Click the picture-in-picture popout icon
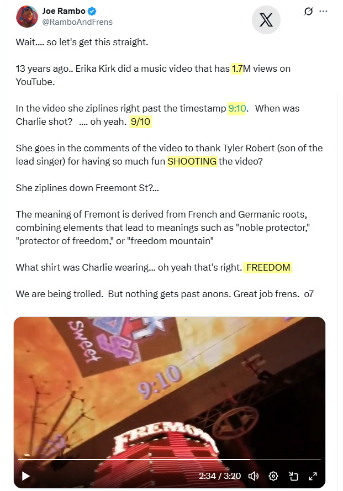The width and height of the screenshot is (343, 491). (293, 476)
